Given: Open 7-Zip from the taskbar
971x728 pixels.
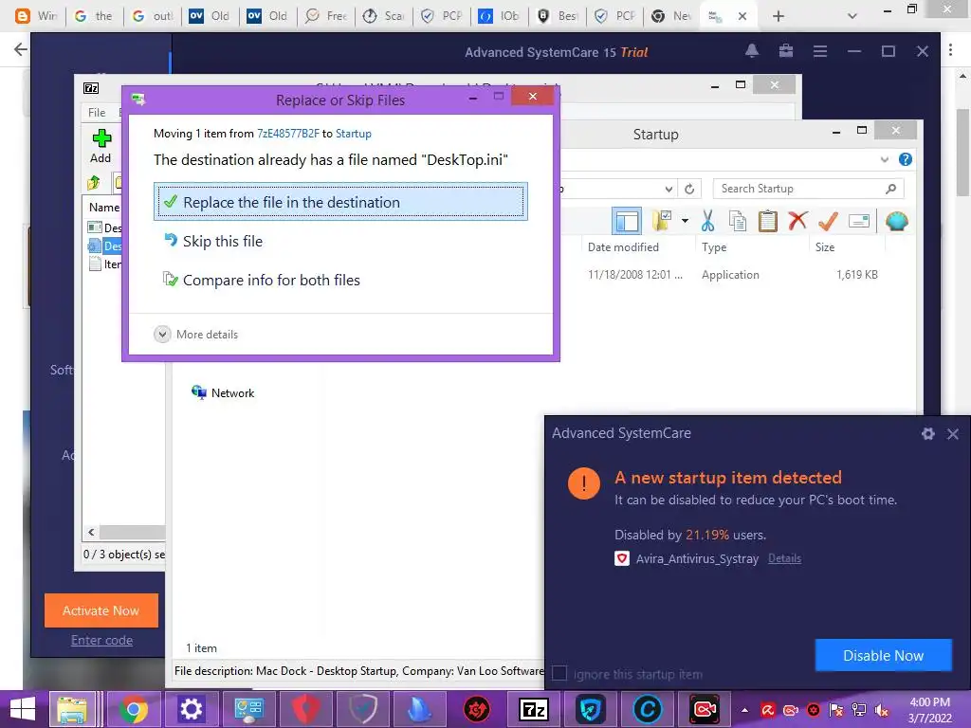Looking at the screenshot, I should click(x=533, y=709).
